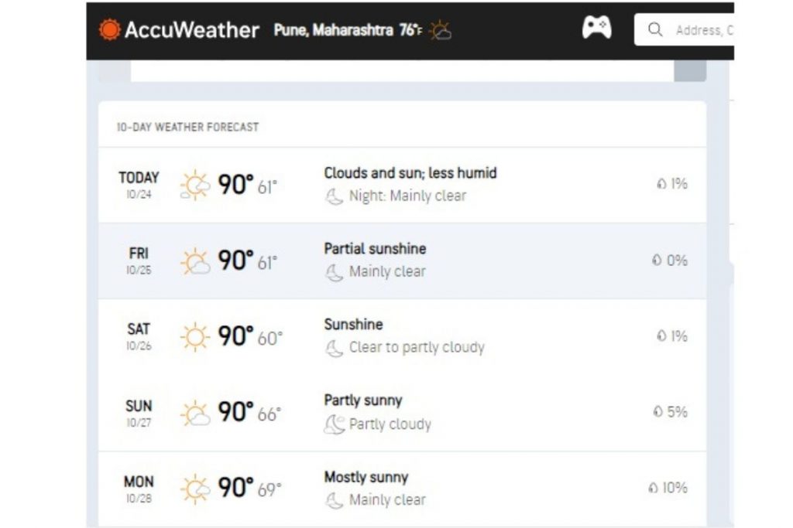Viewport: 793px width, 528px height.
Task: Click Saturday's sunshine weather icon
Action: (x=195, y=337)
